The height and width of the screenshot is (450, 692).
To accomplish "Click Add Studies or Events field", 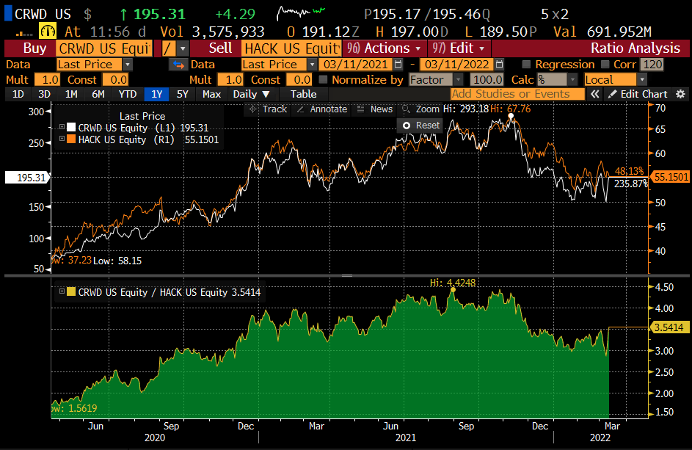I will [517, 94].
